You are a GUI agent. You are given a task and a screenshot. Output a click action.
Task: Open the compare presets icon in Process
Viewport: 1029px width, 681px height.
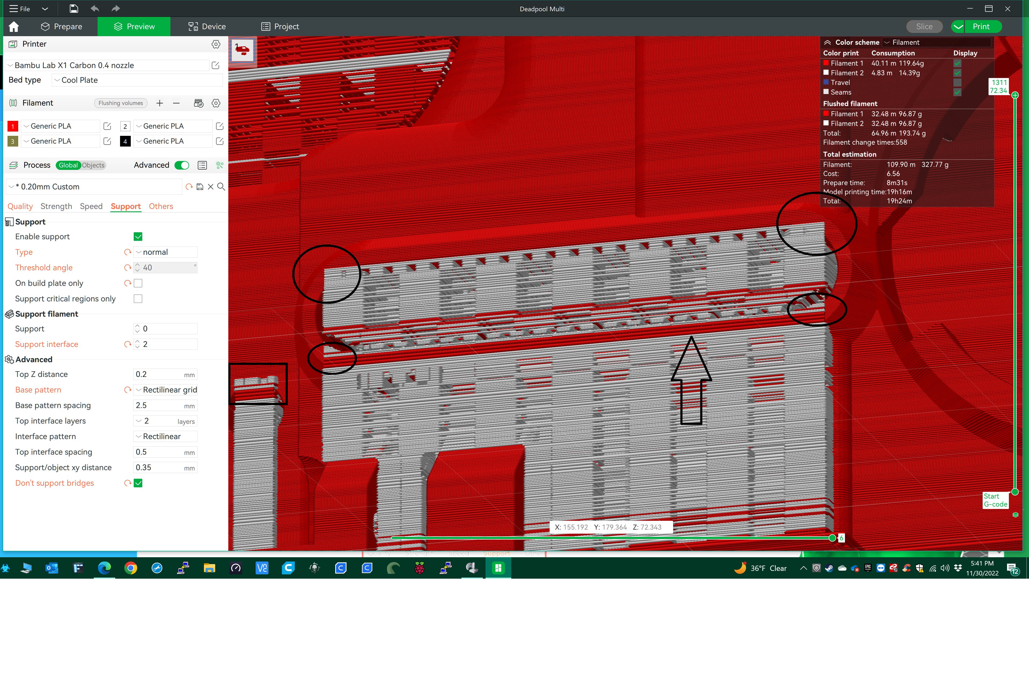[220, 165]
